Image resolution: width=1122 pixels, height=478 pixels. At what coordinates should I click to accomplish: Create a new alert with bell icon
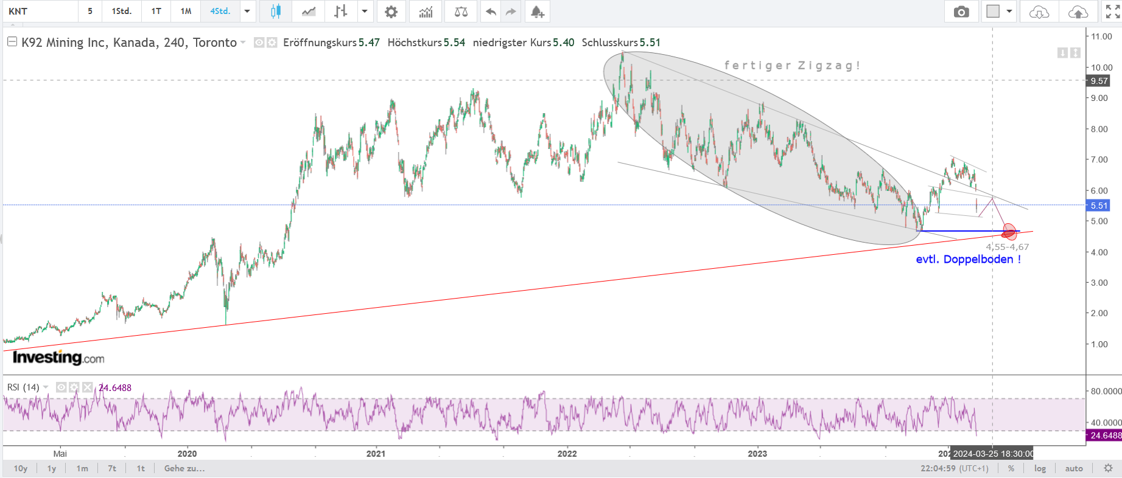coord(537,12)
